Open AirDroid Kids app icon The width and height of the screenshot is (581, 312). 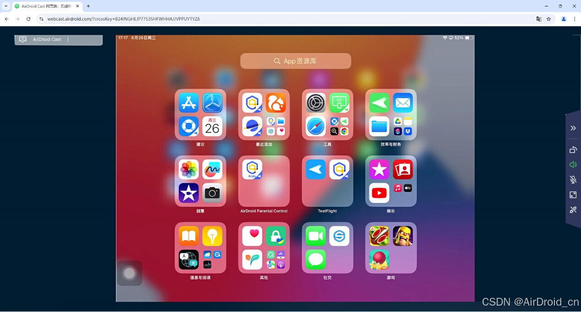pos(252,169)
